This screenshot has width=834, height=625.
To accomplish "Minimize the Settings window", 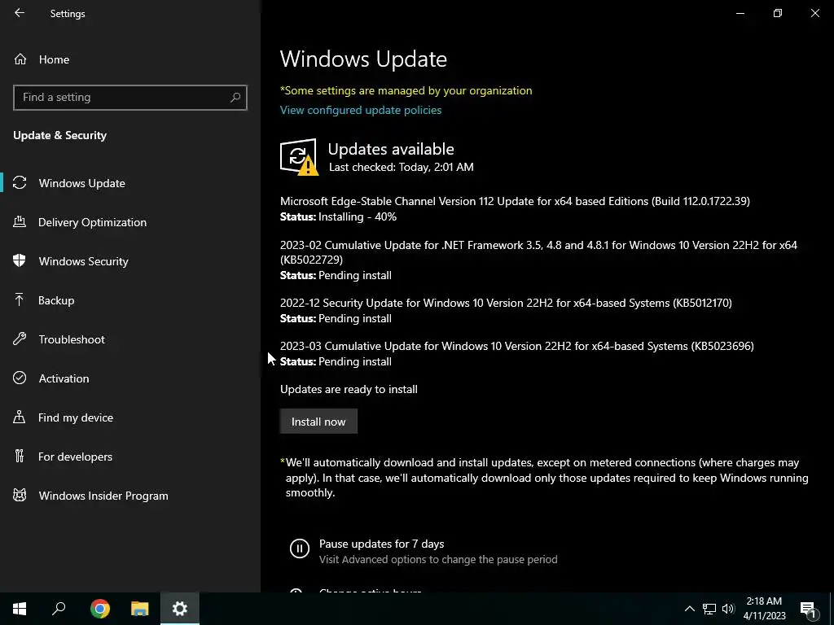I will click(740, 13).
